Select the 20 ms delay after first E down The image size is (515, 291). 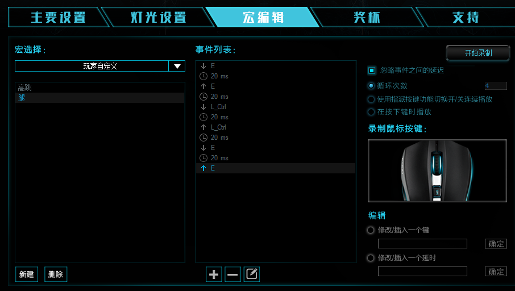pyautogui.click(x=276, y=76)
